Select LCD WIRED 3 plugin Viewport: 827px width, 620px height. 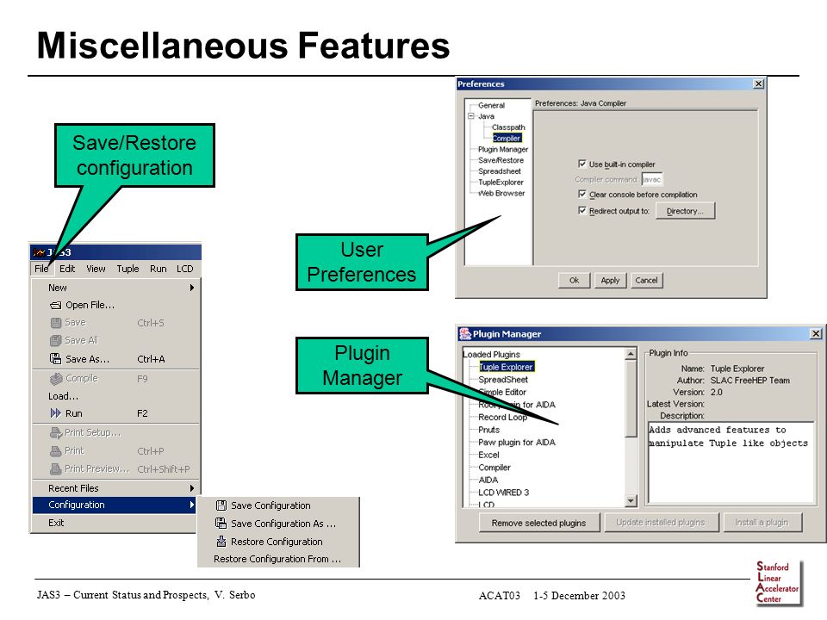503,493
